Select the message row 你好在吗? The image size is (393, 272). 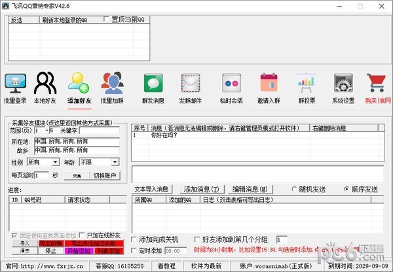[258, 135]
